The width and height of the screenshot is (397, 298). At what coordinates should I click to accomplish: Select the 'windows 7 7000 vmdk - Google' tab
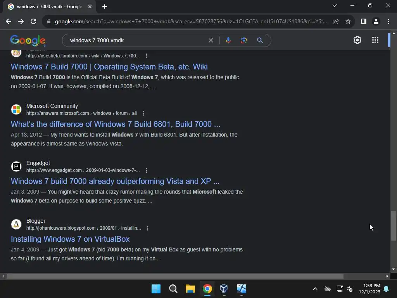[x=49, y=7]
